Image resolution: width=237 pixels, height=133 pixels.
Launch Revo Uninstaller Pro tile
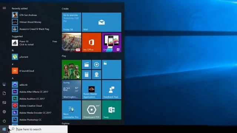click(71, 110)
